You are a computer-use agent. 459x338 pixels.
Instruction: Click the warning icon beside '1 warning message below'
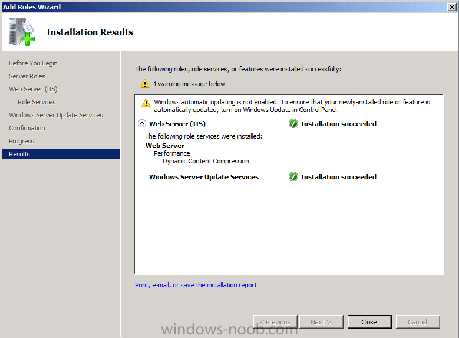145,84
